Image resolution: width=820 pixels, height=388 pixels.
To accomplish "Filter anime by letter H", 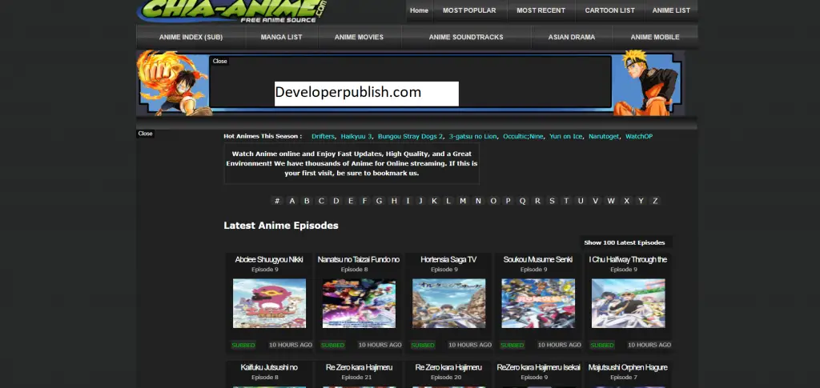I will click(x=394, y=201).
